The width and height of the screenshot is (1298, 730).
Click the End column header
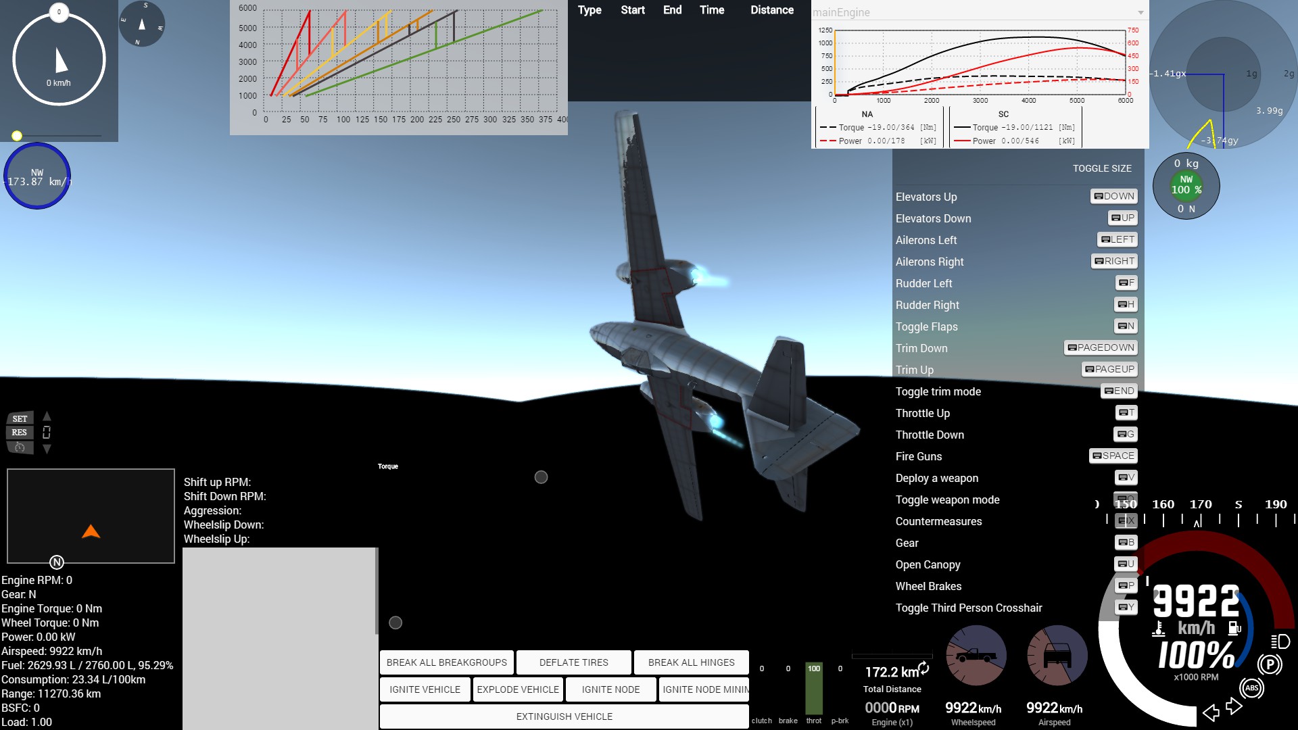pos(672,10)
